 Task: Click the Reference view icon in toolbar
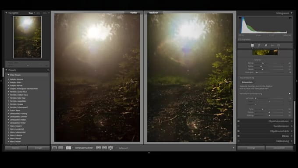[60, 148]
